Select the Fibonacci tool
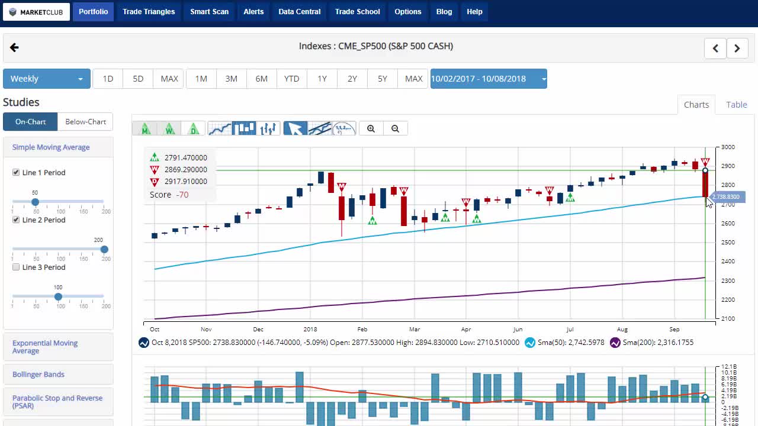 coord(344,128)
